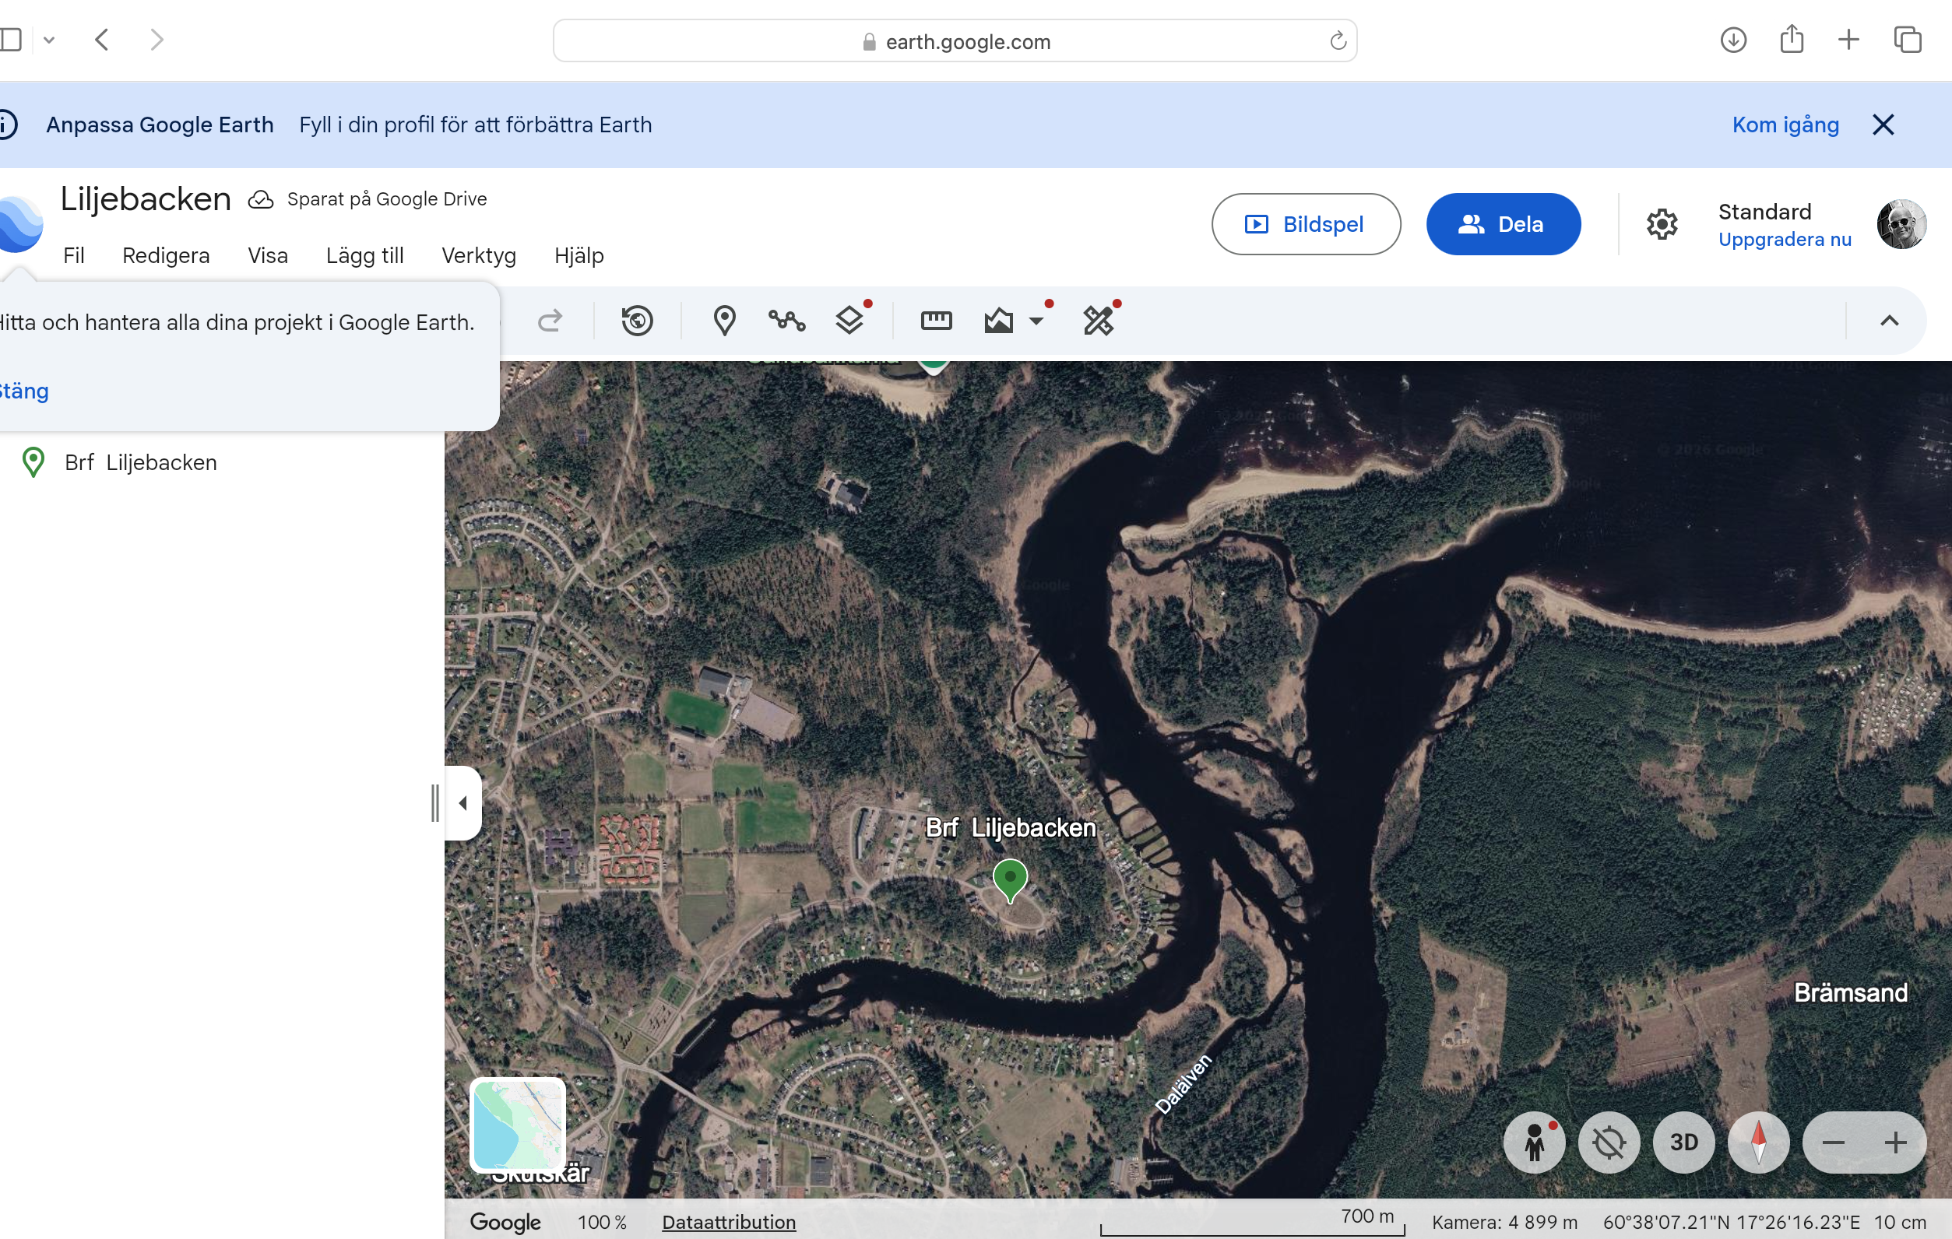Switch the map to 3D view

(x=1683, y=1142)
